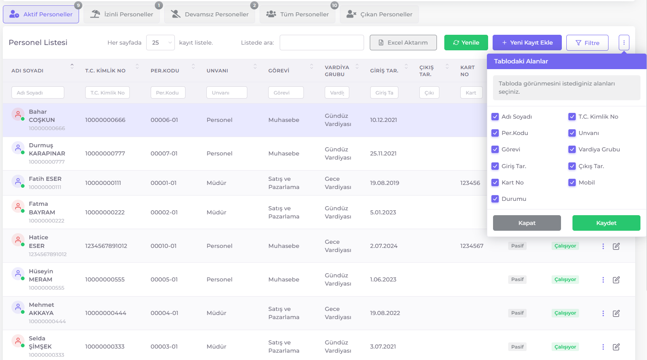
Task: Click edit icon for Hüseyin MERAM row
Action: (616, 280)
